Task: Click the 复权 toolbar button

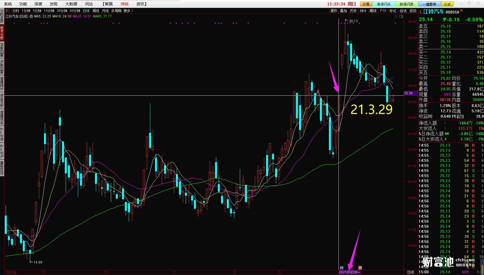Action: (334, 11)
